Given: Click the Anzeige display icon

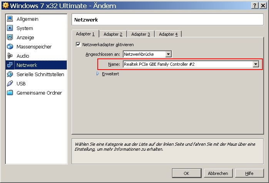Looking at the screenshot, I should pyautogui.click(x=10, y=37).
